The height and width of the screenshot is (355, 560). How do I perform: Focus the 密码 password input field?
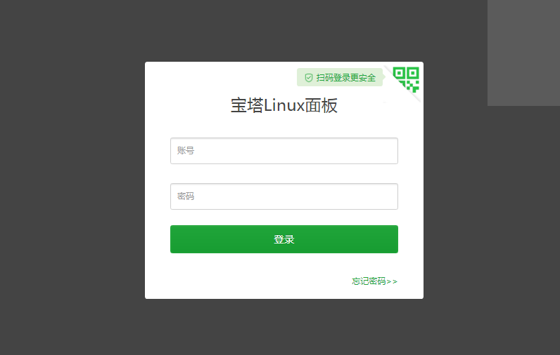[284, 196]
